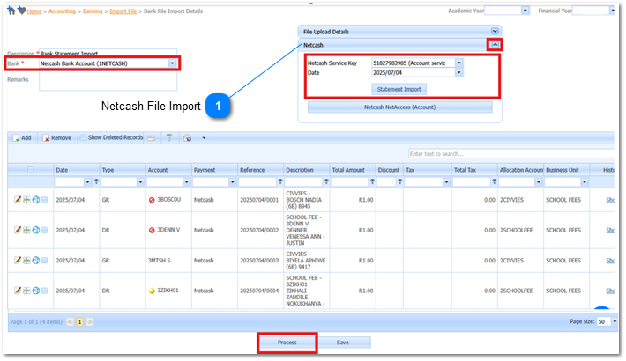Click the grid search text box
The height and width of the screenshot is (361, 626).
pos(510,154)
